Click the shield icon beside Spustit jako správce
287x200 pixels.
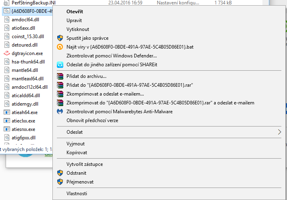pyautogui.click(x=60, y=38)
